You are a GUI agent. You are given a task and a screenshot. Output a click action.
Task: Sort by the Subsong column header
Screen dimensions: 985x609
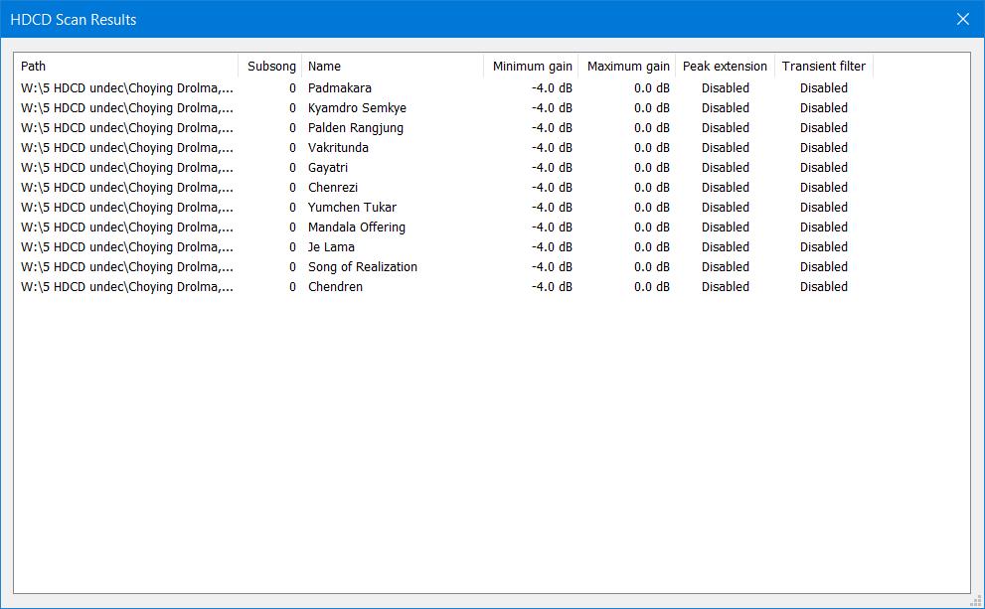click(x=270, y=66)
